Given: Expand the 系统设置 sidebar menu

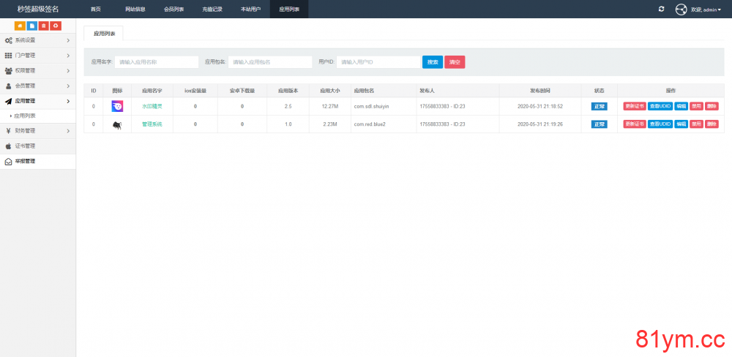Looking at the screenshot, I should [x=37, y=40].
